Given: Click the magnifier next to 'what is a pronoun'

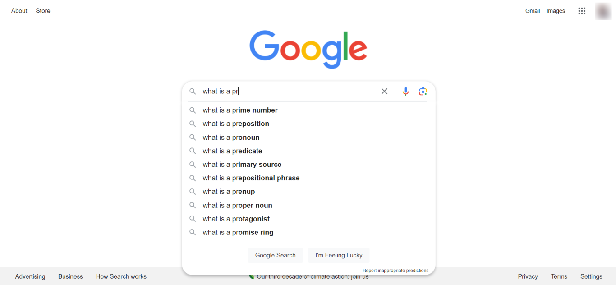Looking at the screenshot, I should 193,137.
